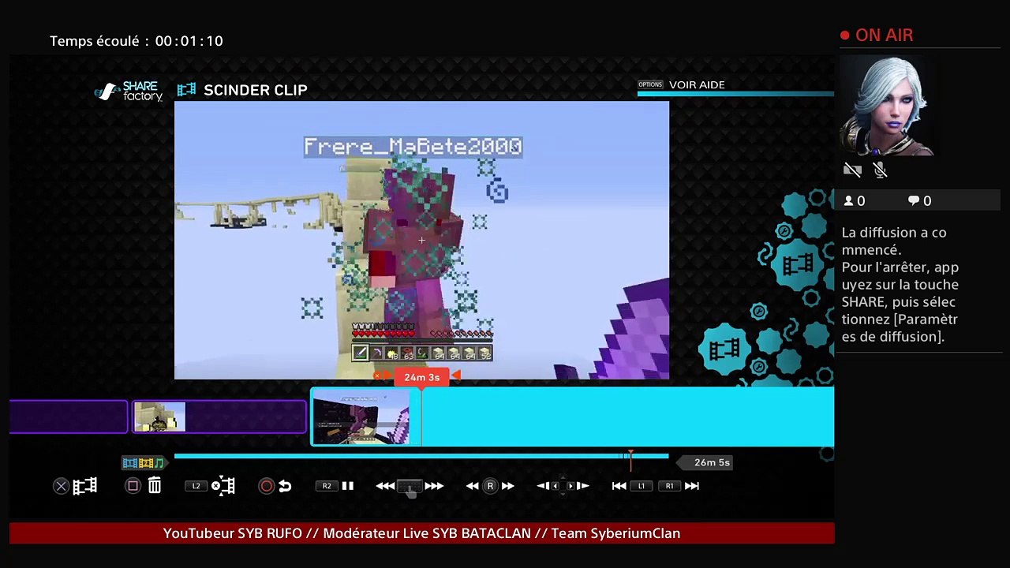Click the L1 button label
Viewport: 1010px width, 568px height.
(x=642, y=486)
